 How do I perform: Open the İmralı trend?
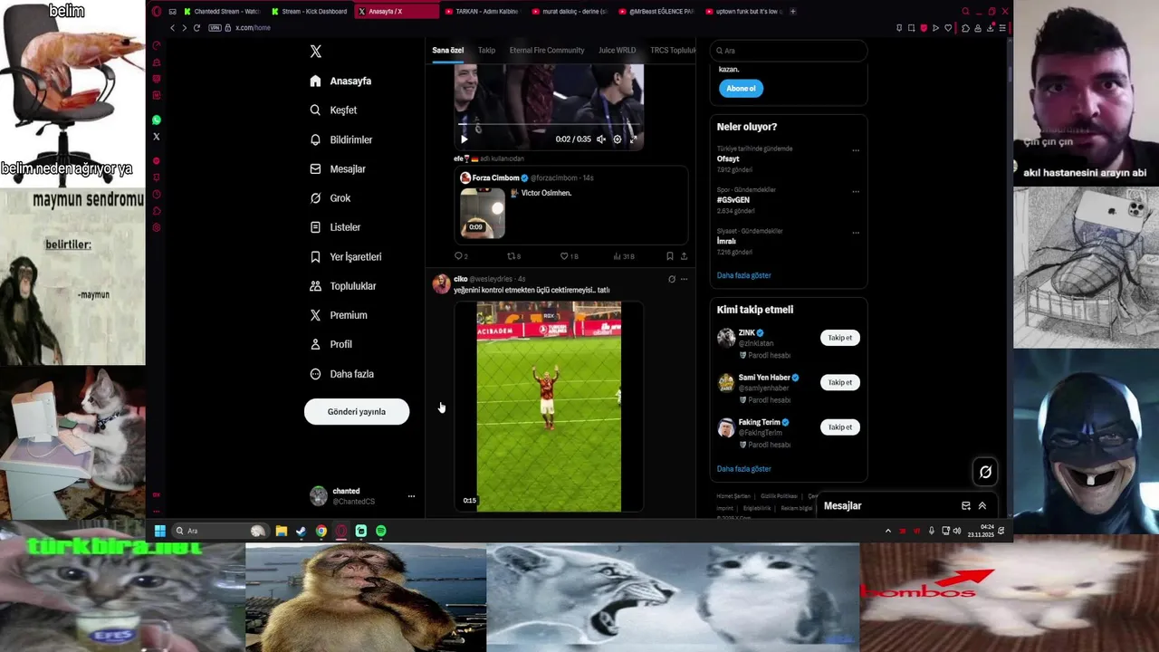(x=726, y=241)
